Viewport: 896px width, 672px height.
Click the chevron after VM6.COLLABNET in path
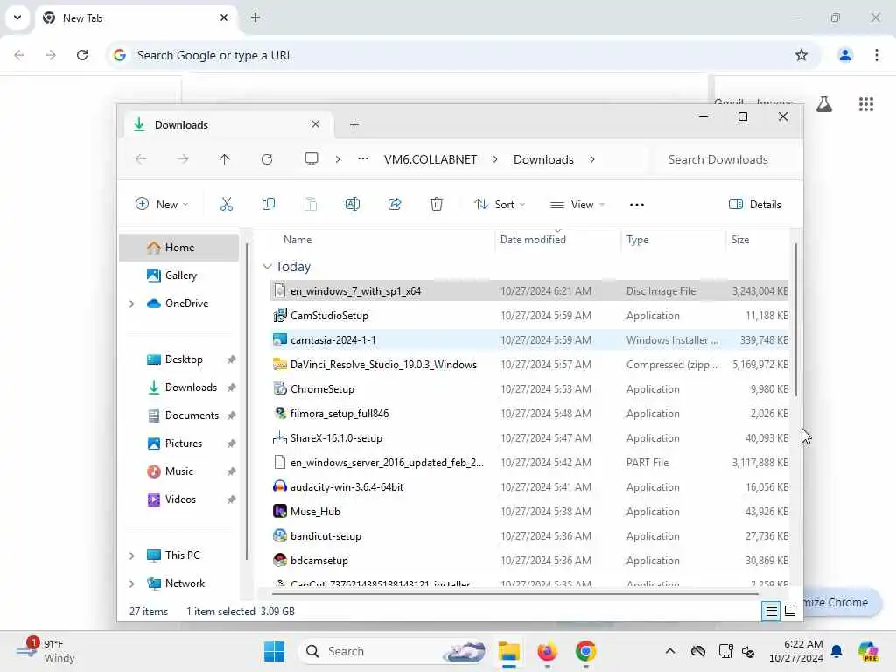click(495, 159)
